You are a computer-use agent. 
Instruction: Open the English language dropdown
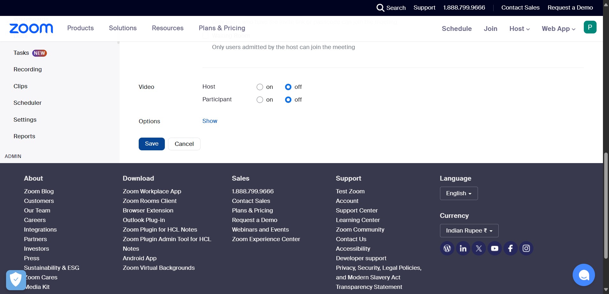tap(459, 193)
